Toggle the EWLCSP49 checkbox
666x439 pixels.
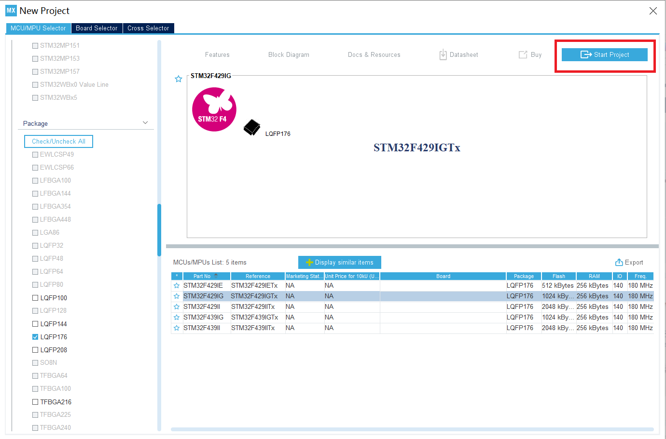(35, 155)
